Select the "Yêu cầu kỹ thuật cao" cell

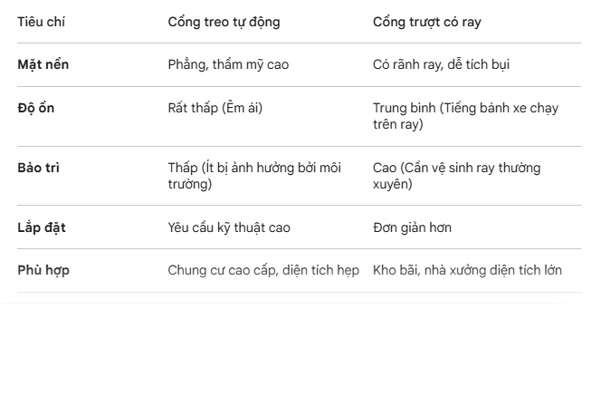click(x=229, y=228)
